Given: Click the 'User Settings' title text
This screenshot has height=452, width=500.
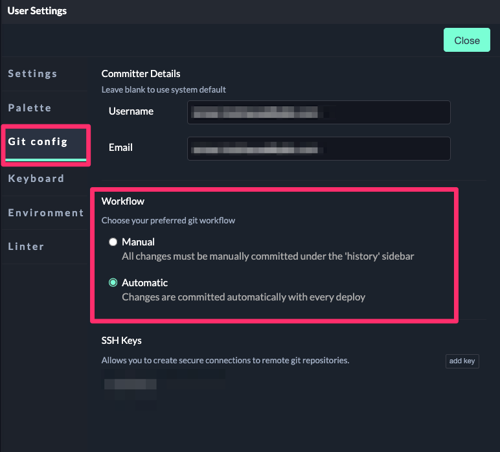Looking at the screenshot, I should pos(37,11).
